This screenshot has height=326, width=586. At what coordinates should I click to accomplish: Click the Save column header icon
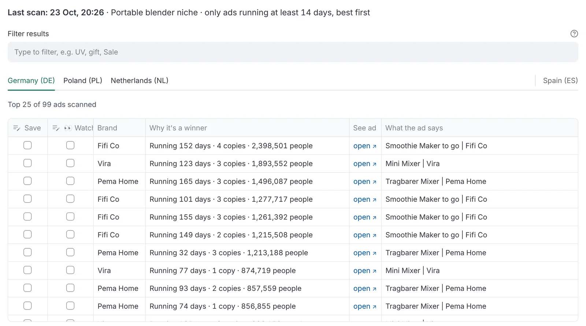point(16,128)
